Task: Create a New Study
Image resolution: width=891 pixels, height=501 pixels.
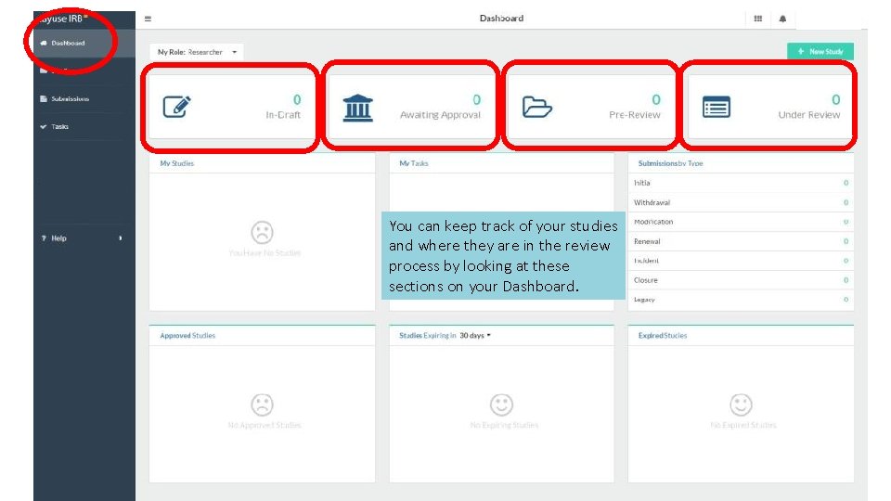Action: click(x=820, y=52)
